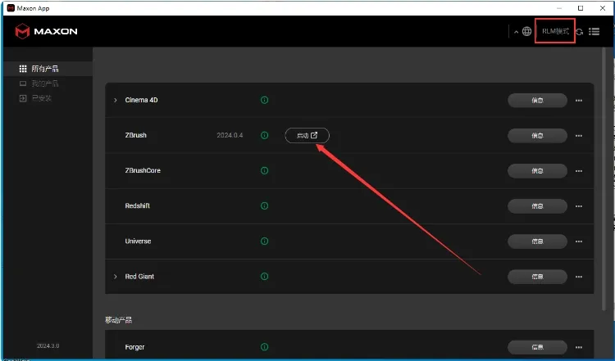Click the info button in Redshift row
The height and width of the screenshot is (361, 615).
click(537, 206)
